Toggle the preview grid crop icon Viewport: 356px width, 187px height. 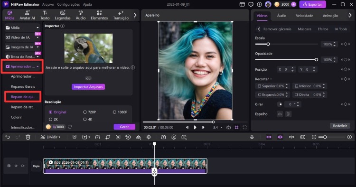(236, 128)
